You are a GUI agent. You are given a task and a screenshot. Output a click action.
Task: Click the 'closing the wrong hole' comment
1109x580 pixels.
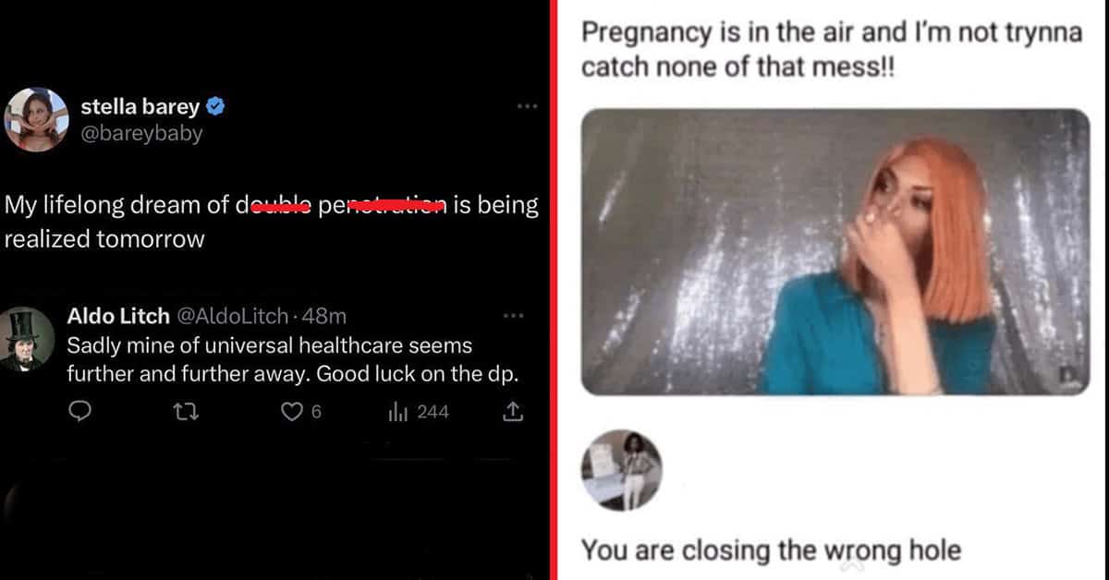(x=771, y=551)
